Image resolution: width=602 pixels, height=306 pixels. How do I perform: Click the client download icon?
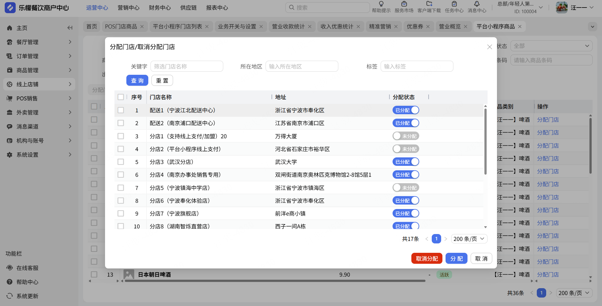pos(429,4)
